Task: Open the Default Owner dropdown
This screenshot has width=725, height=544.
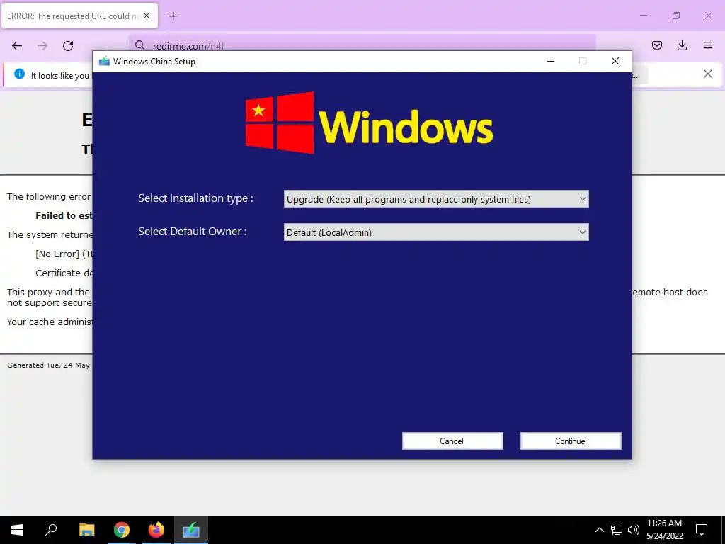Action: (x=436, y=232)
